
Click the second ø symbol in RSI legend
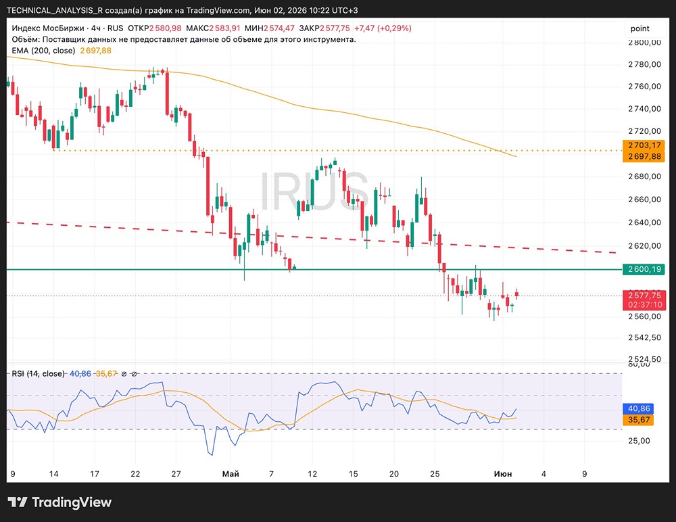click(134, 374)
